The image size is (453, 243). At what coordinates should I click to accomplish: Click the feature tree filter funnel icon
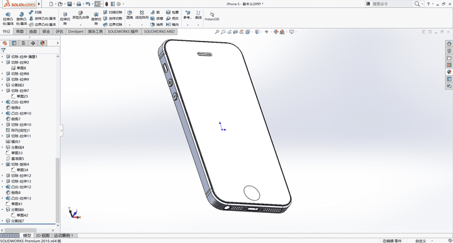(x=4, y=50)
